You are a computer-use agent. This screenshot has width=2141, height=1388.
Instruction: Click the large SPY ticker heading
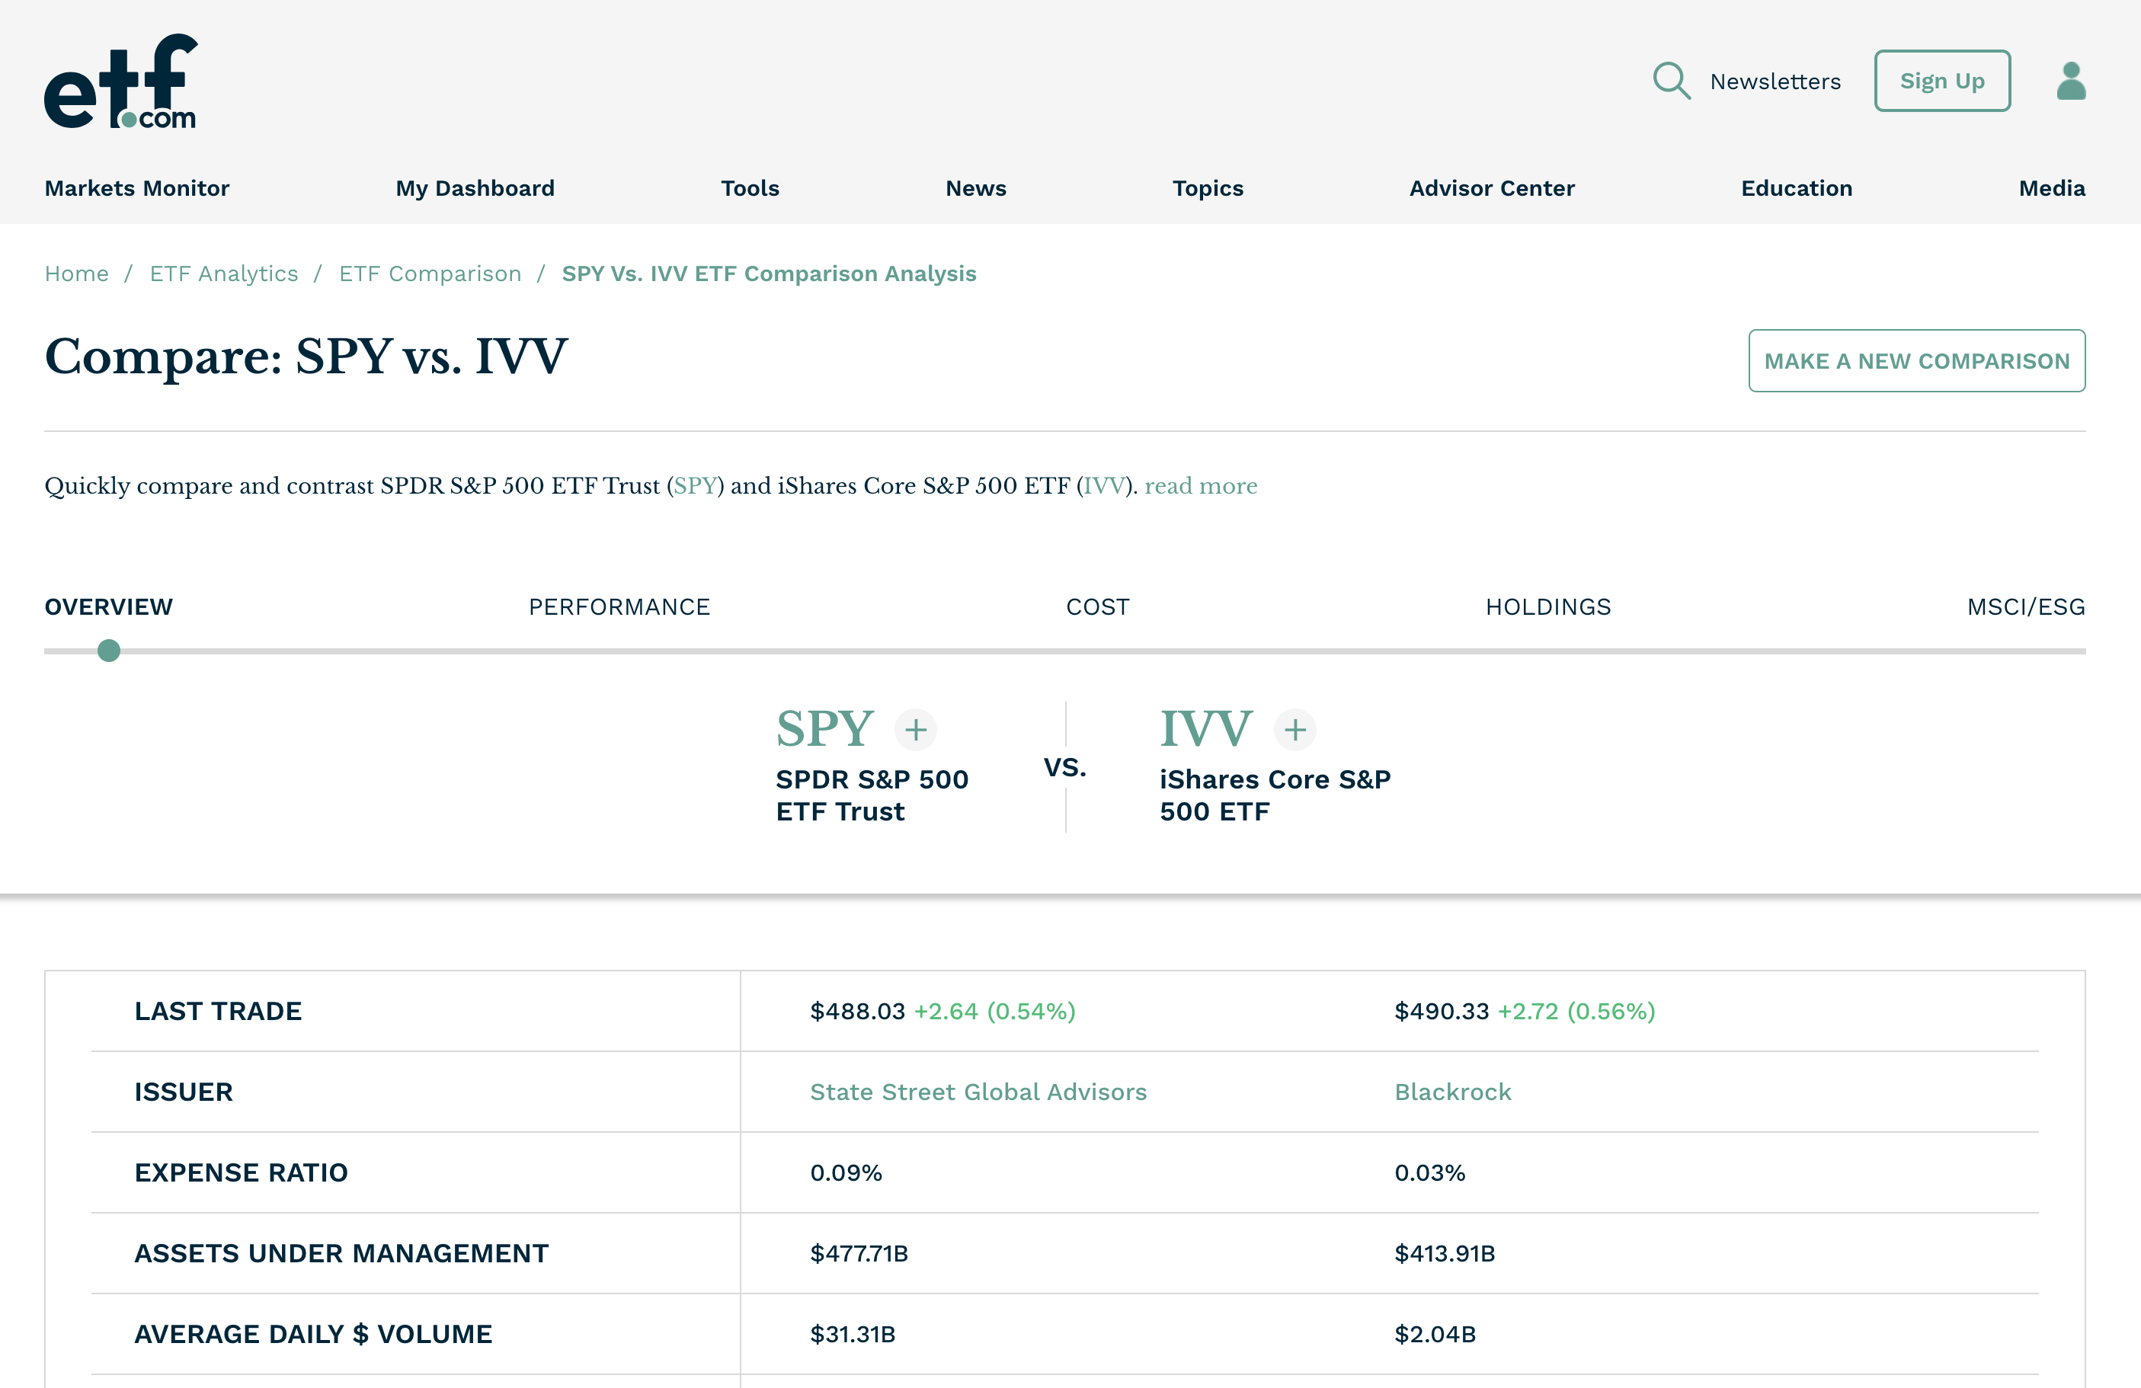click(825, 728)
